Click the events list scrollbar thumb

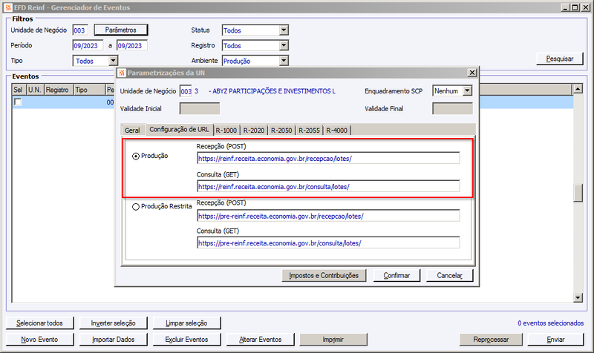(578, 194)
